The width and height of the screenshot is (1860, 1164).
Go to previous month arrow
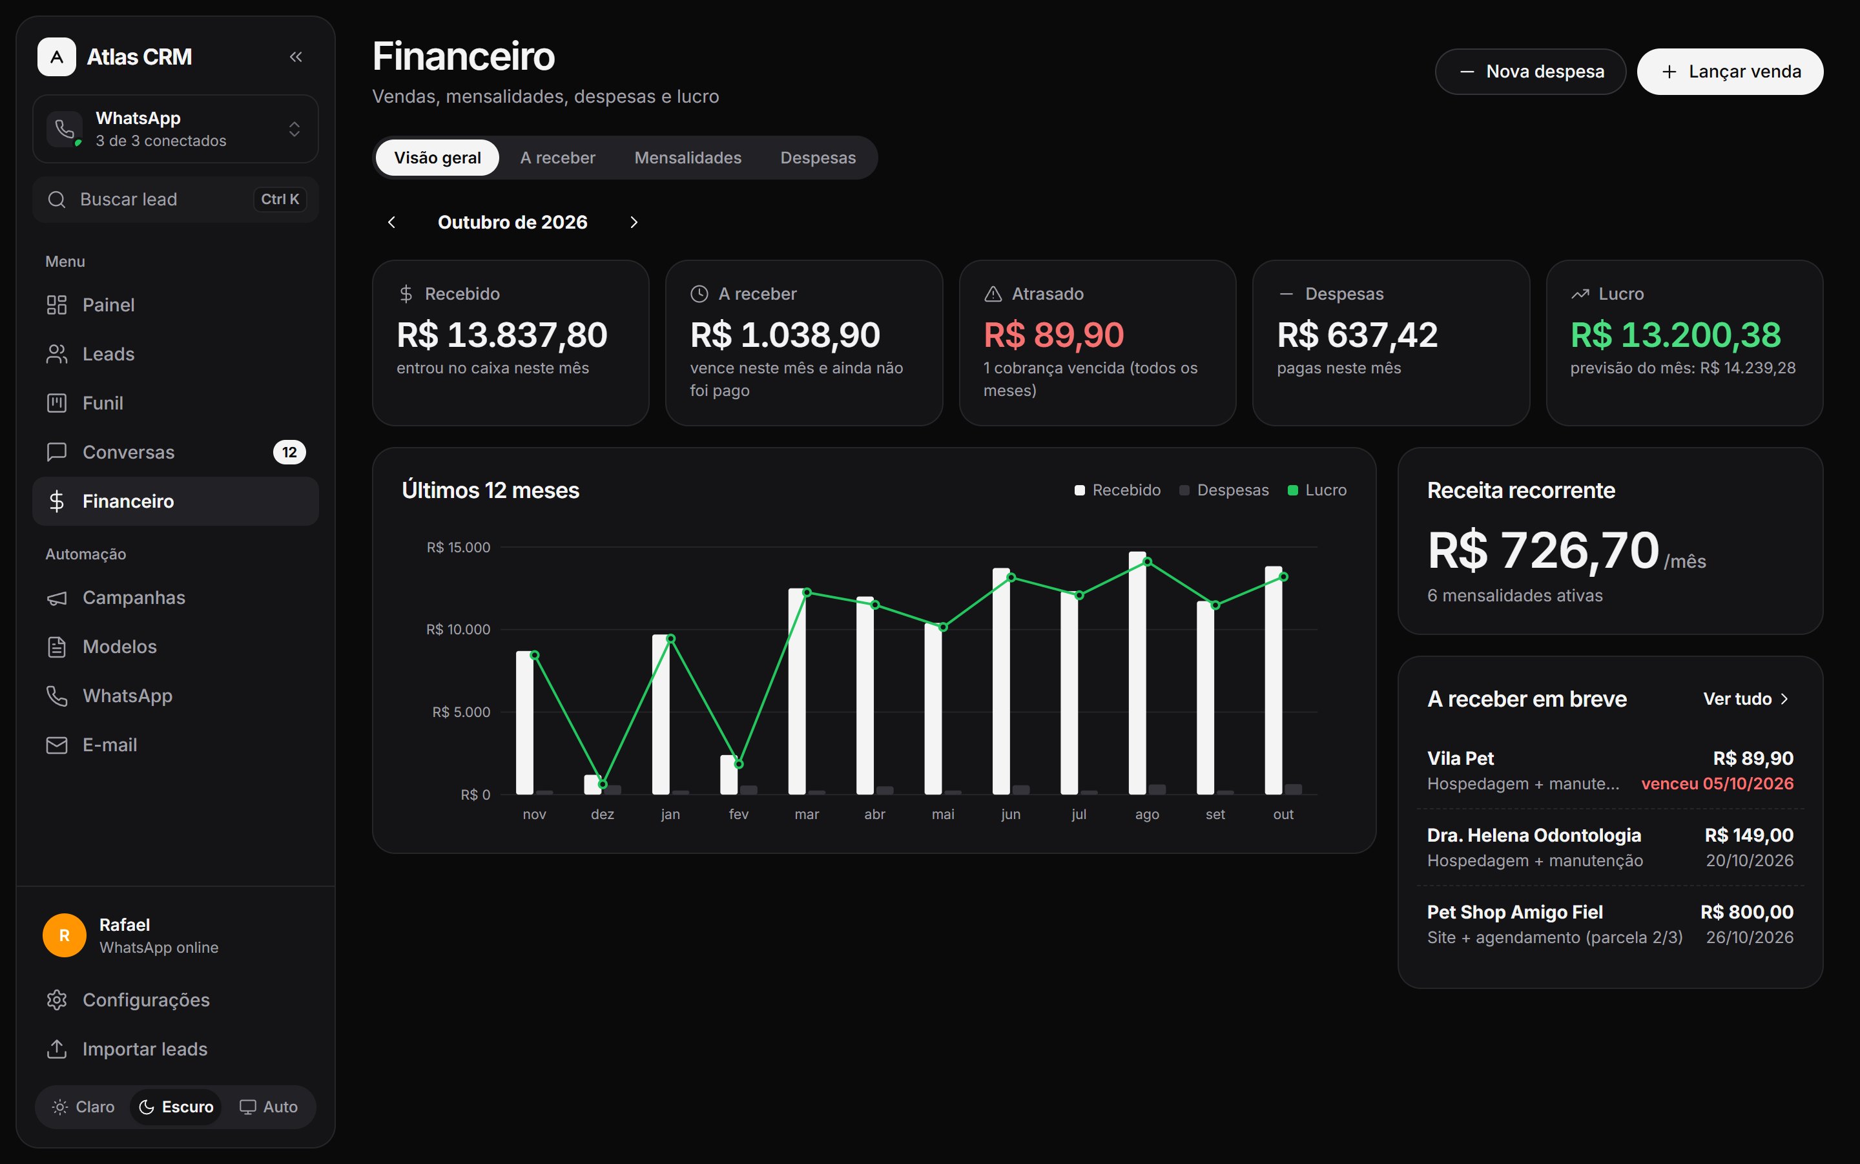tap(392, 222)
